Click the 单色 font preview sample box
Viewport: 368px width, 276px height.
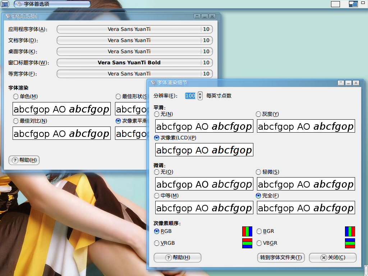(61, 109)
